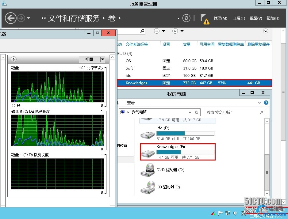Select the Soft volume row

(x=194, y=68)
